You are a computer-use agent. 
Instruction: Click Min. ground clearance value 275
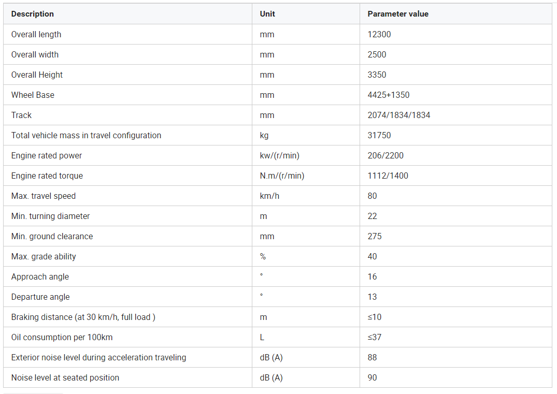click(x=375, y=237)
